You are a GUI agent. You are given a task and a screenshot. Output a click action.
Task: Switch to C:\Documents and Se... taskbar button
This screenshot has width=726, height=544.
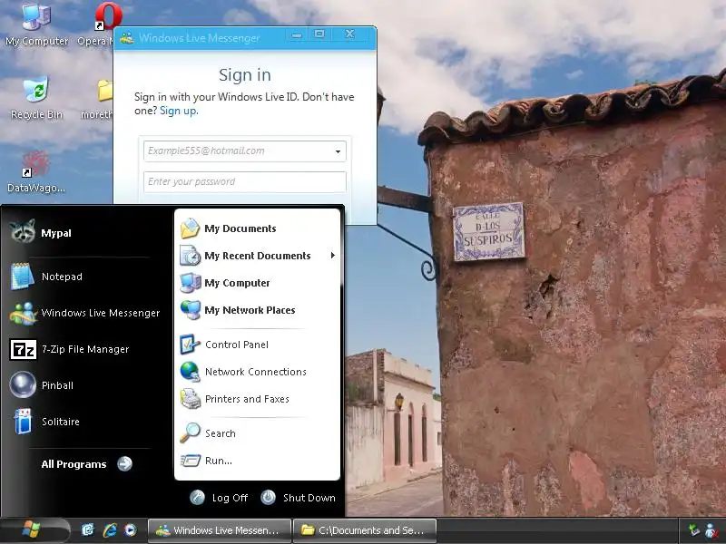(x=365, y=530)
